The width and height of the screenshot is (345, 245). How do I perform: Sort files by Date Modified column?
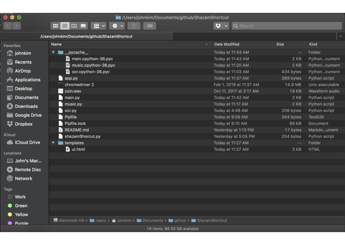241,44
